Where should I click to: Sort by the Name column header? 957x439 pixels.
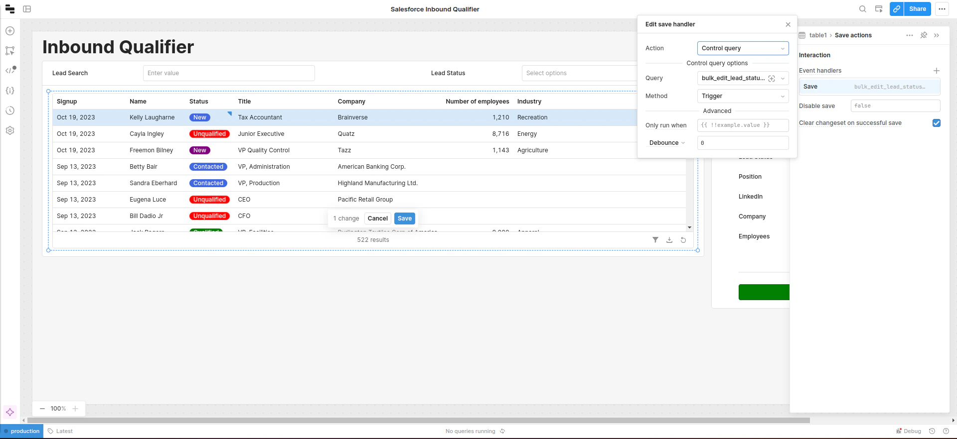point(138,102)
